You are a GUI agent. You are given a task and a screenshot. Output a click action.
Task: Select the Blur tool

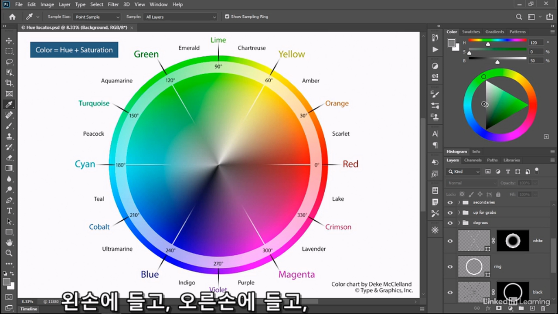(x=9, y=179)
